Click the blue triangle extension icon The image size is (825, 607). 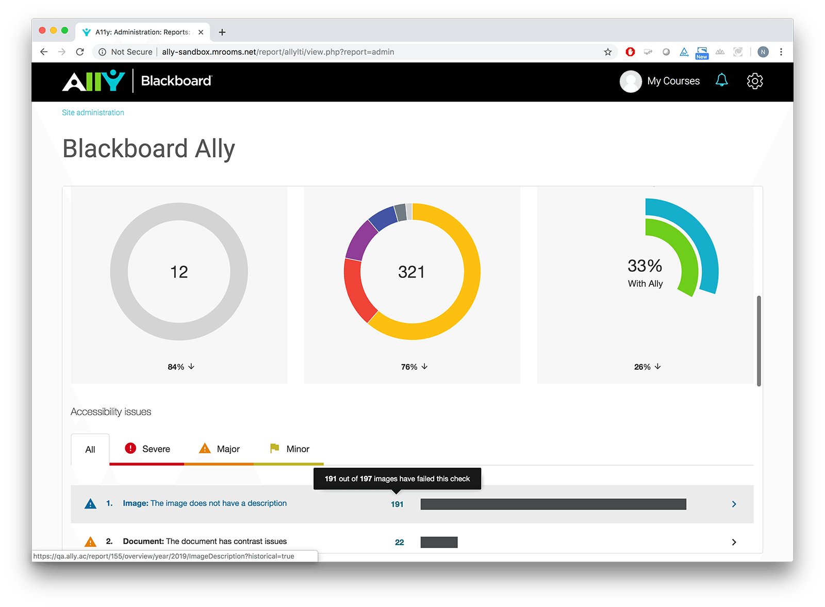click(x=684, y=52)
